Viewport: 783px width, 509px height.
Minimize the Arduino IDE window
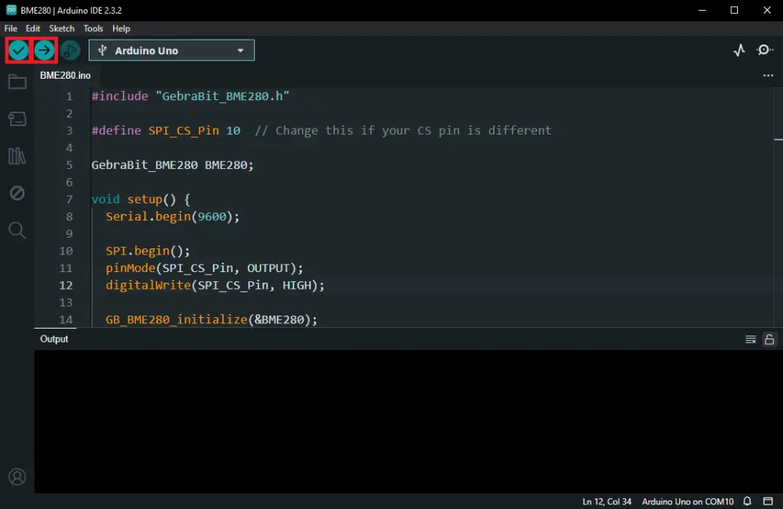point(702,10)
